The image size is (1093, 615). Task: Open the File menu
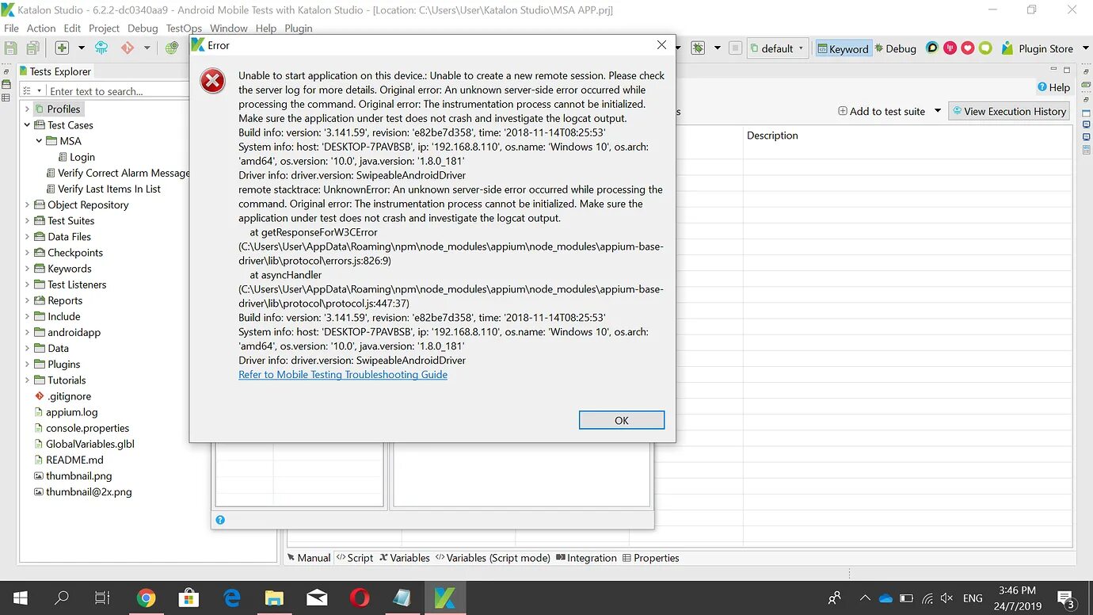pos(11,28)
